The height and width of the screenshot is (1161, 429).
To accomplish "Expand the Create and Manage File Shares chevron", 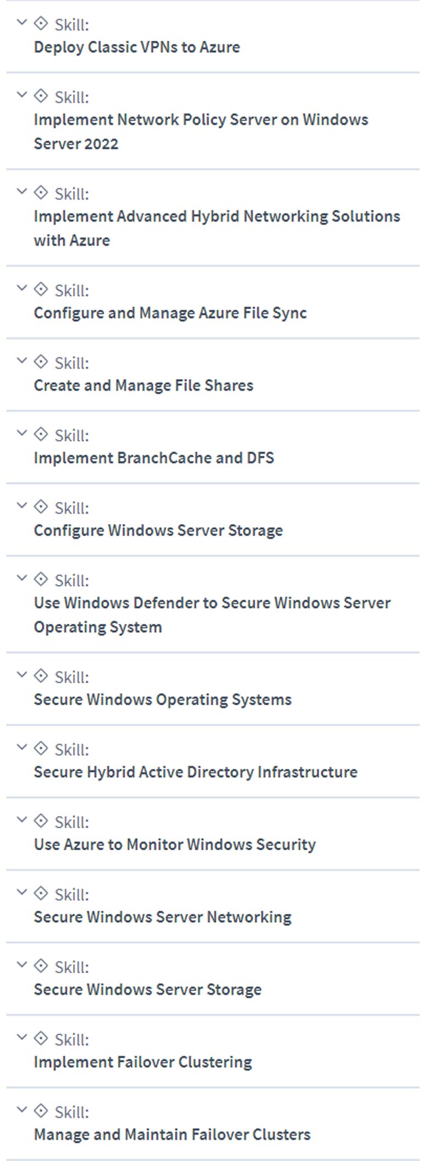I will pyautogui.click(x=22, y=361).
